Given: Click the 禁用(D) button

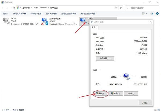Looking at the screenshot, I should click(116, 94).
